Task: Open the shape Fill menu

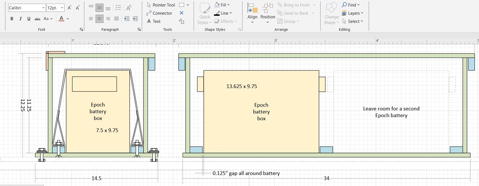Action: (x=222, y=5)
